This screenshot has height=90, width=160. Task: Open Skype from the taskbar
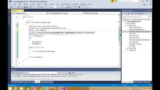coord(45,88)
